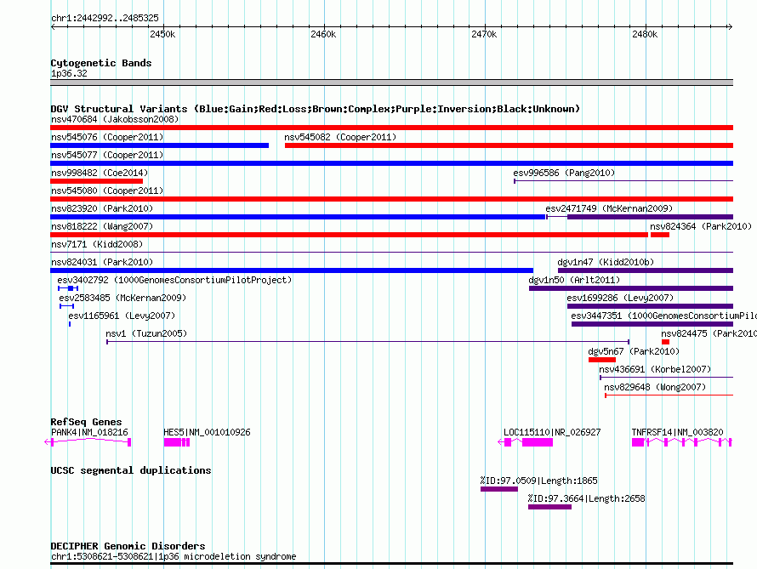Screen dimensions: 757x569
Task: Select the Cytogenetic Bands track title
Action: [101, 63]
